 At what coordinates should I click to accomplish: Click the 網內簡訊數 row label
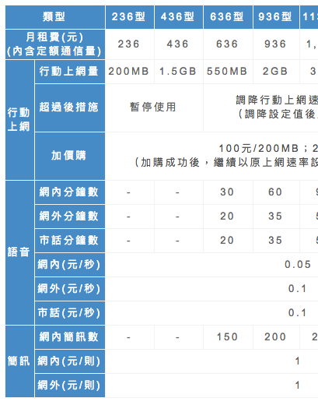[70, 337]
